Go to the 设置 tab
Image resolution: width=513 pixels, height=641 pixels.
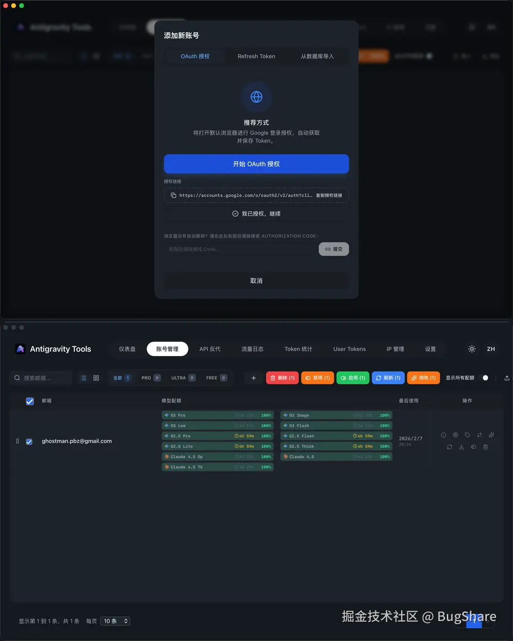tap(430, 349)
